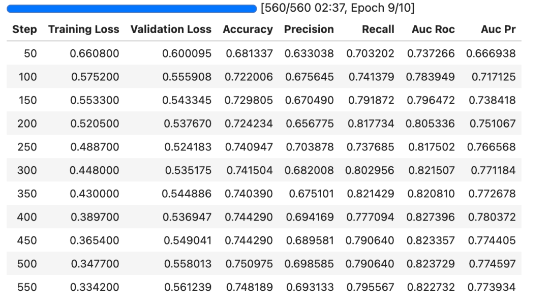The image size is (549, 308).
Task: Select step 550 row number
Action: pos(27,287)
